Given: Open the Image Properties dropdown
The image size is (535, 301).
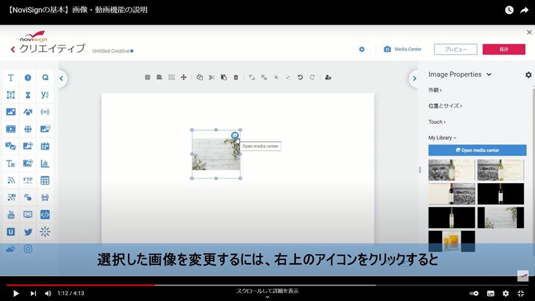Looking at the screenshot, I should (x=459, y=74).
